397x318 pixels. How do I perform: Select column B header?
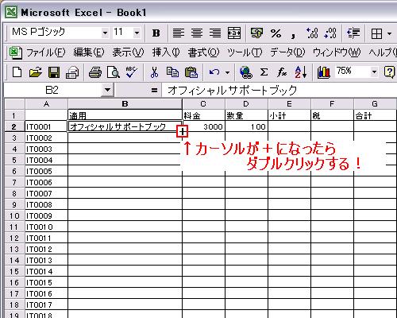125,104
